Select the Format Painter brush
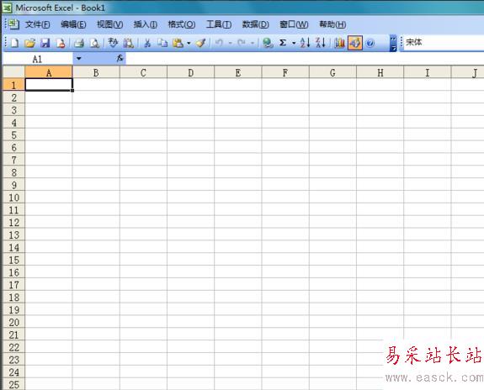Viewport: 484px width, 390px height. click(201, 43)
